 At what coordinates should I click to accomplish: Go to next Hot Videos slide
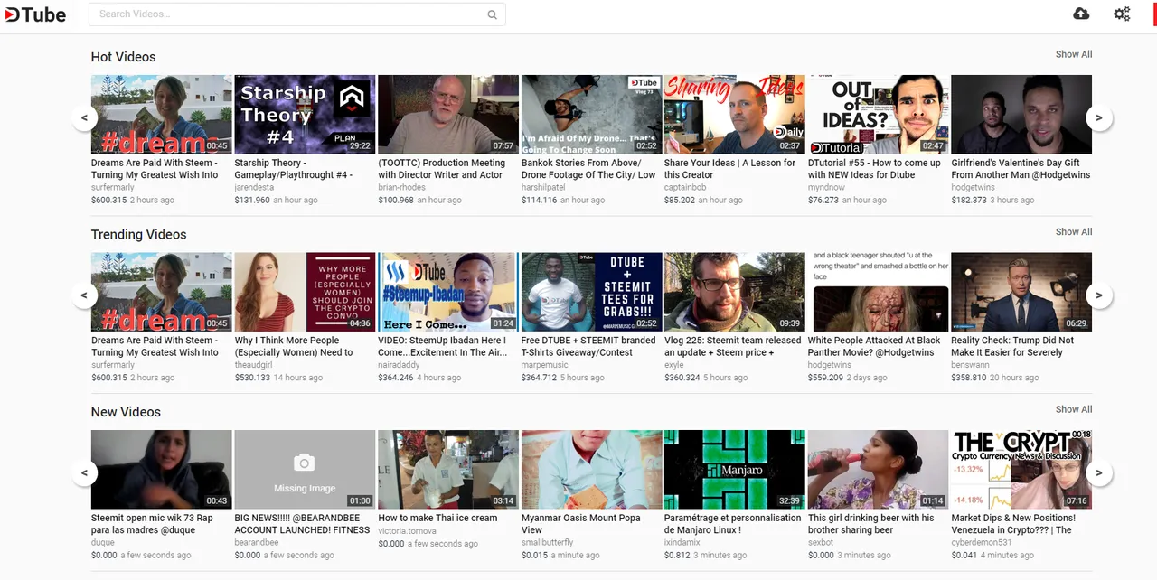click(x=1099, y=117)
